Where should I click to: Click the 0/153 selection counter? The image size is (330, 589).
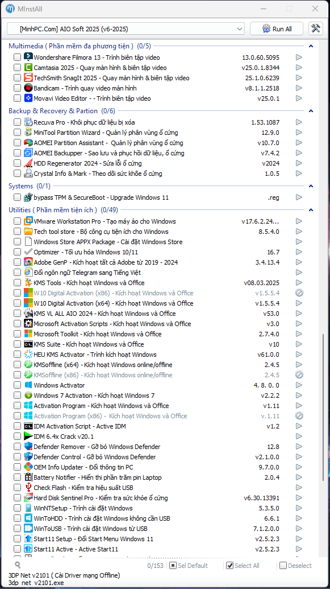coord(155,565)
